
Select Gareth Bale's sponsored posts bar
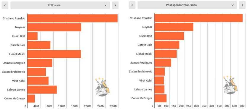click(x=167, y=45)
